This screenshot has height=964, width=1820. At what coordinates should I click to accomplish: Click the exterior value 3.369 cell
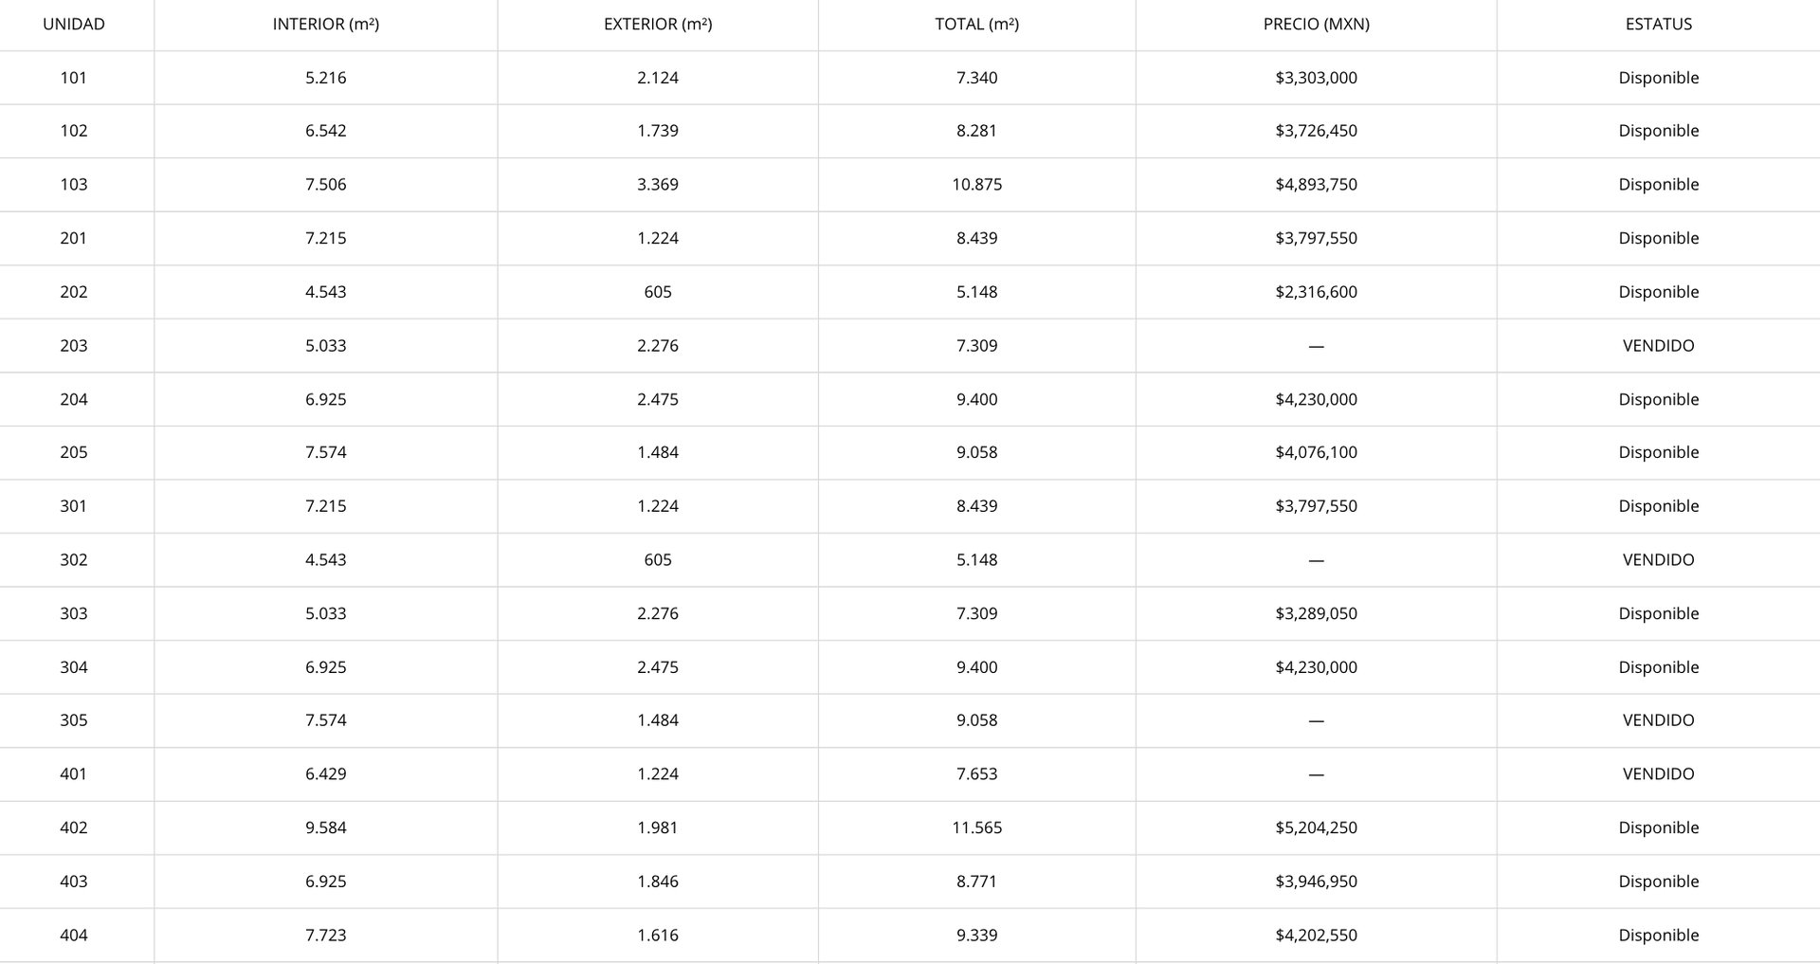click(657, 185)
